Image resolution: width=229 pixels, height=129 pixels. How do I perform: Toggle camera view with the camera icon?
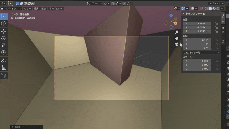coord(177,44)
